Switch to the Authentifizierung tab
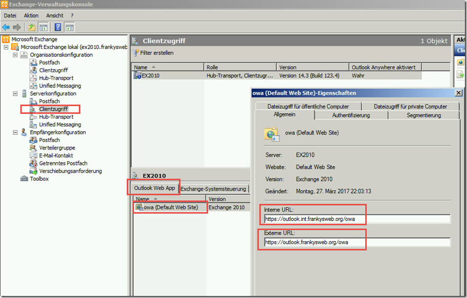This screenshot has width=467, height=298. click(351, 115)
